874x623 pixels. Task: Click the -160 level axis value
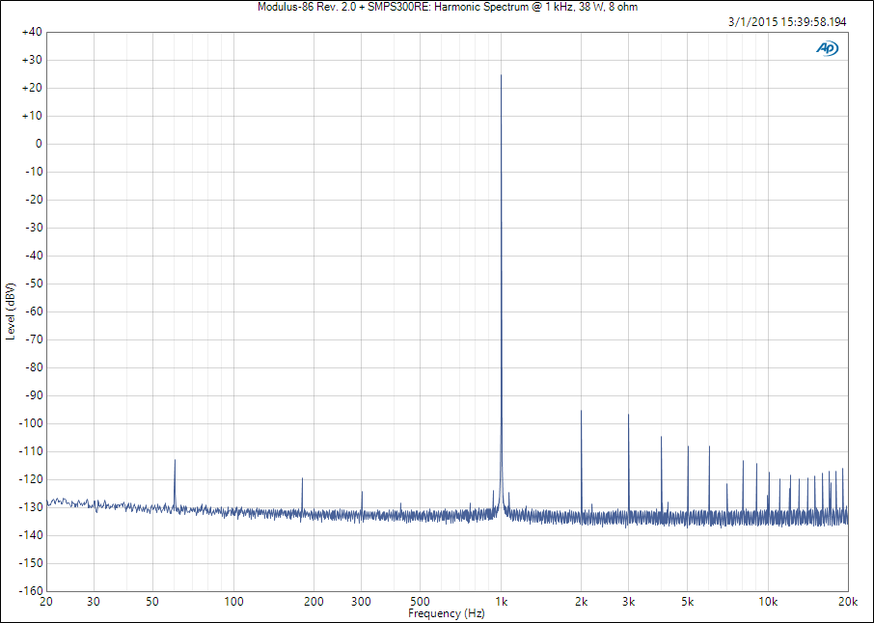(30, 590)
